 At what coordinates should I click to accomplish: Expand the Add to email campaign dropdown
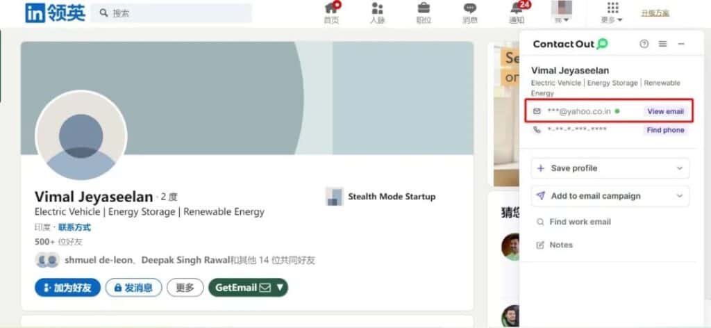point(679,196)
